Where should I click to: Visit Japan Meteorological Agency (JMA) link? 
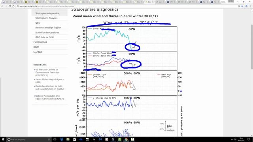click(49, 80)
